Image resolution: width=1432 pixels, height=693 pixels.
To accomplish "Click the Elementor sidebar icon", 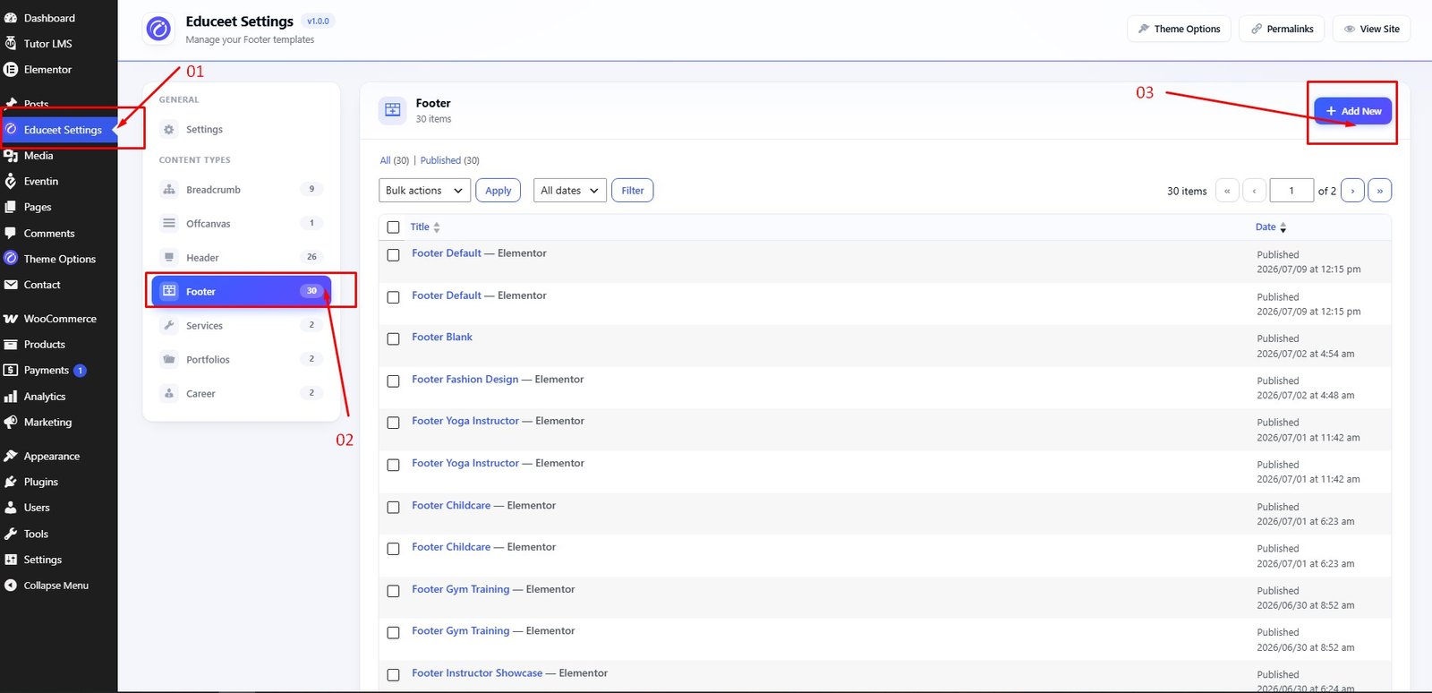I will point(11,70).
